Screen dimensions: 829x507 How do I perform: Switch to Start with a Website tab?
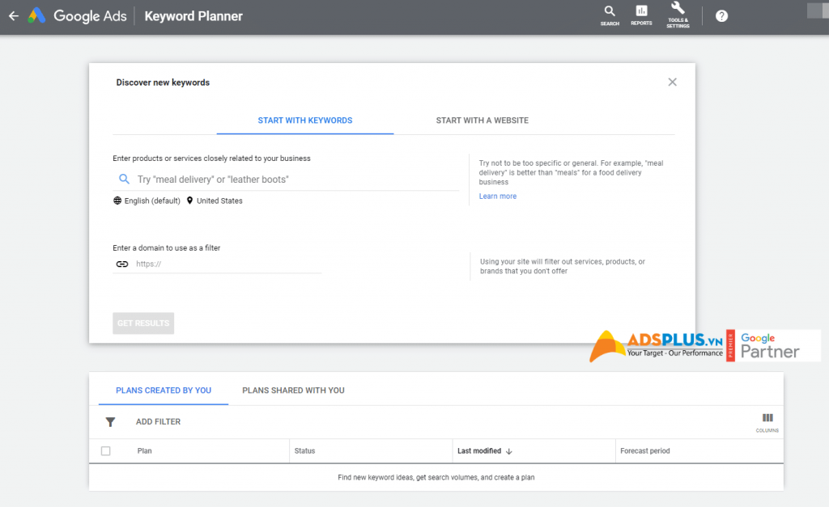[483, 120]
